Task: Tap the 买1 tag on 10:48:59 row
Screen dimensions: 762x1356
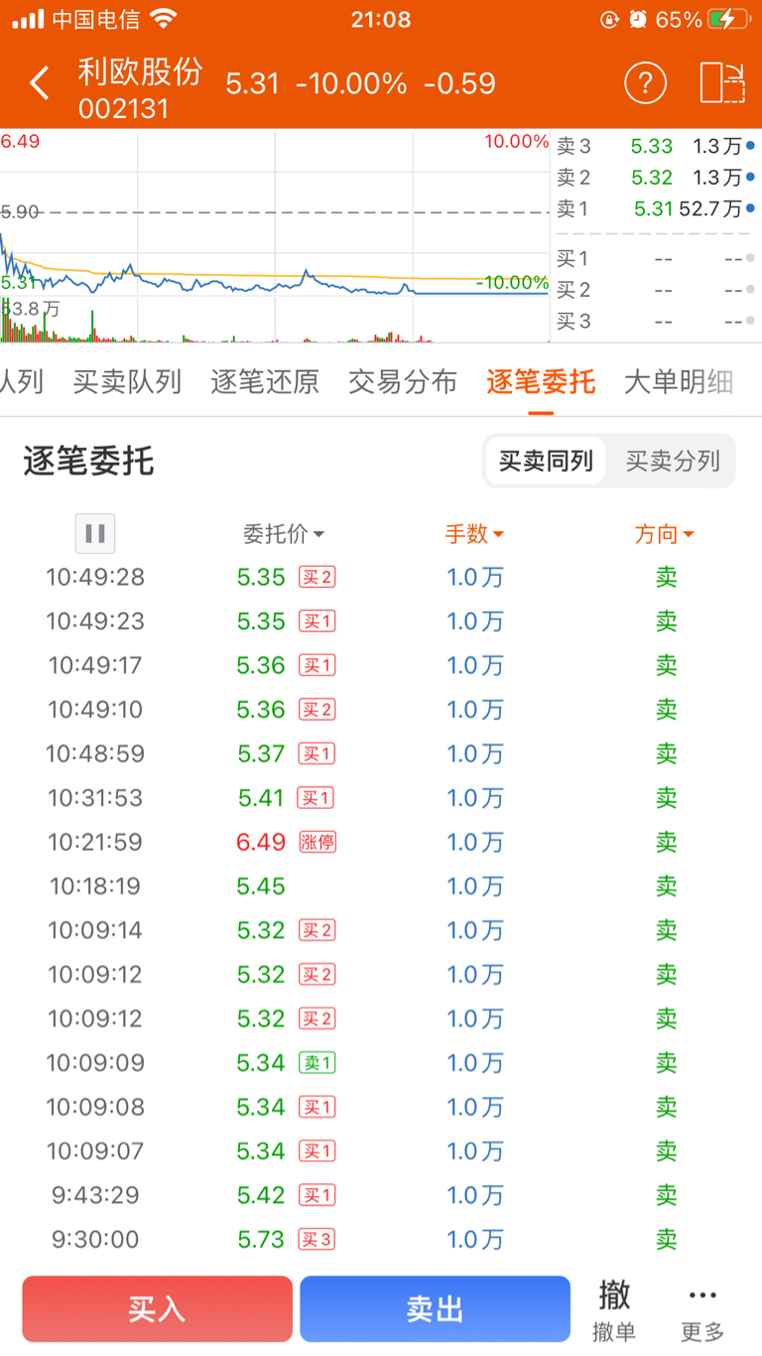Action: coord(317,753)
